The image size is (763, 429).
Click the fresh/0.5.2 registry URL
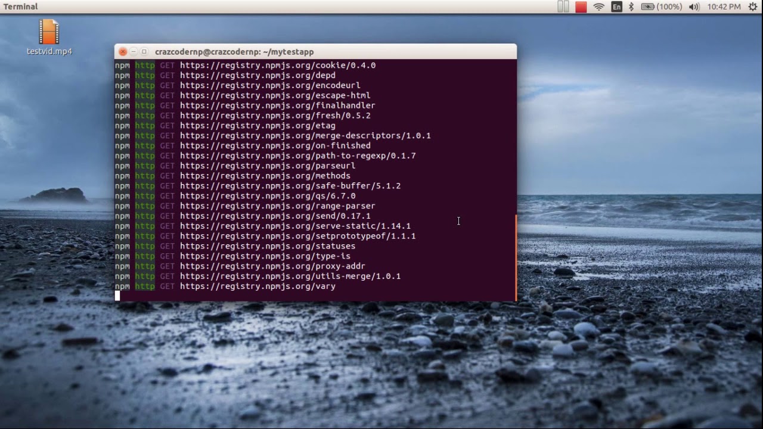(x=275, y=116)
